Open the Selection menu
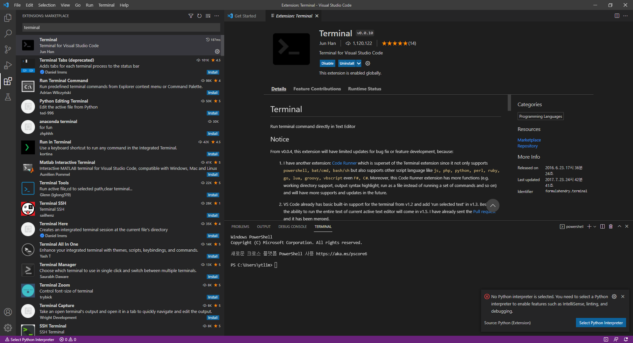Viewport: 633px width, 343px height. point(47,5)
